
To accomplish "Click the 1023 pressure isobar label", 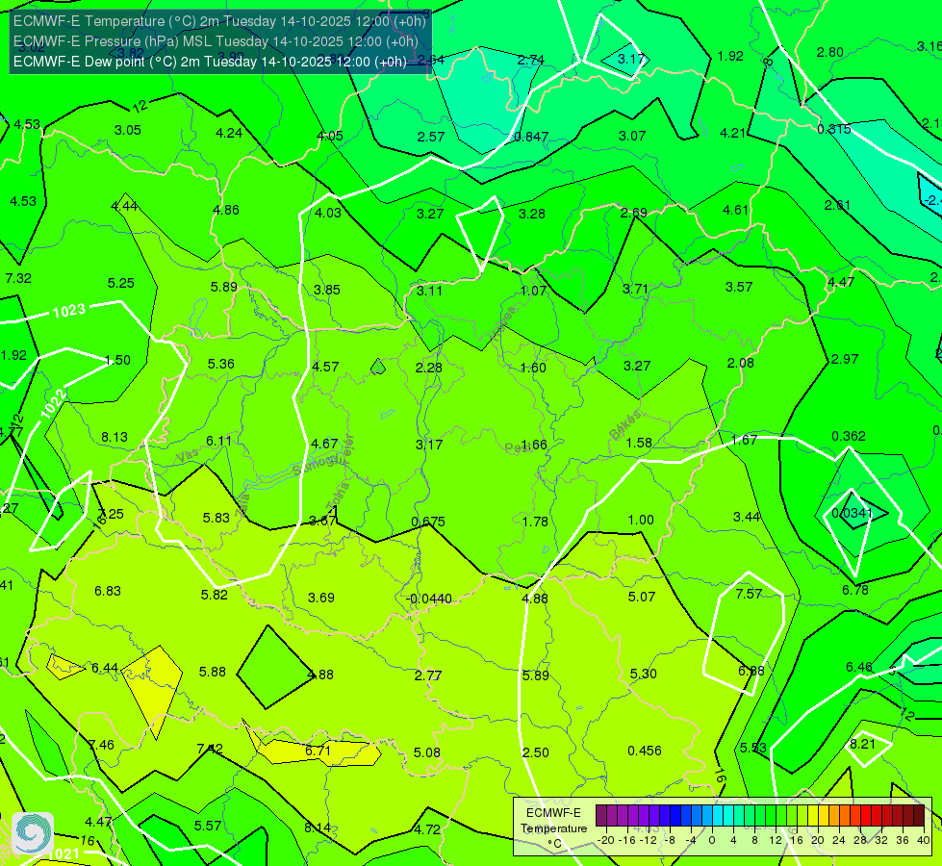I will click(69, 311).
